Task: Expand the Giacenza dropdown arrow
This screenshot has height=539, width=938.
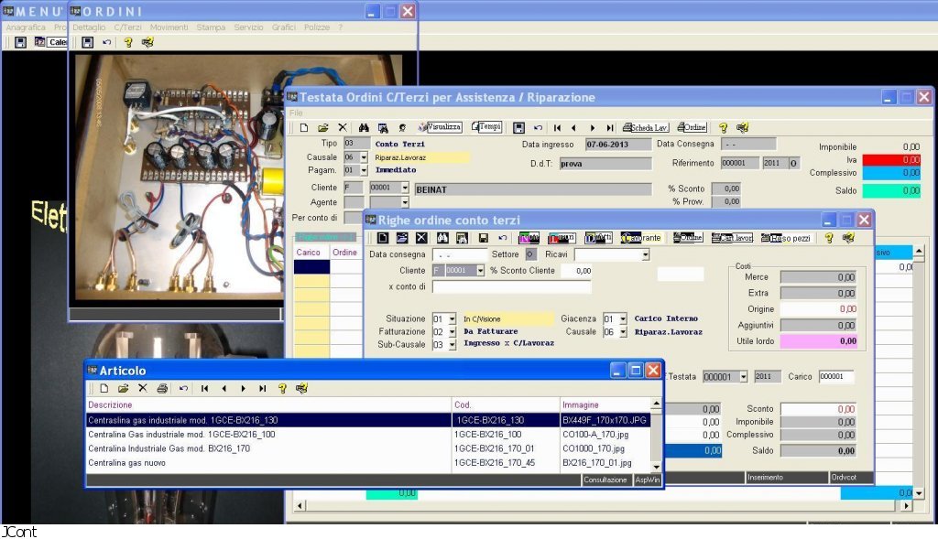Action: 623,319
